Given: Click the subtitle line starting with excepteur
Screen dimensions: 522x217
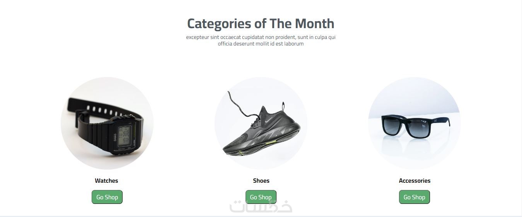Looking at the screenshot, I should [261, 37].
